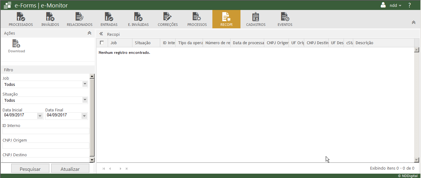Click filter panel scrollbar up arrow

[92, 76]
